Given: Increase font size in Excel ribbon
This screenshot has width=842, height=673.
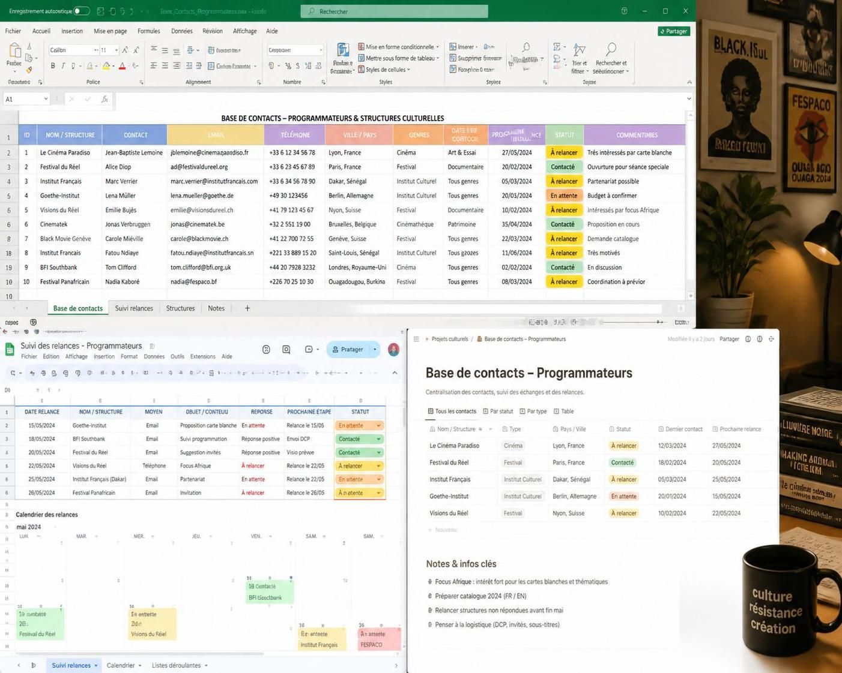Looking at the screenshot, I should (126, 50).
